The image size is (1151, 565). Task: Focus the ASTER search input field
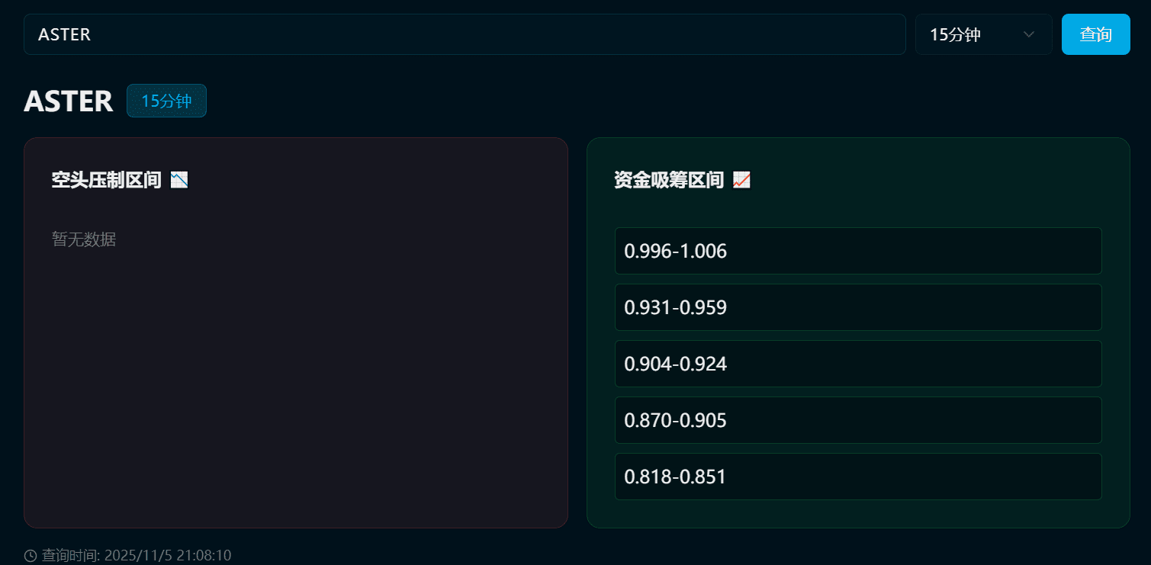465,34
